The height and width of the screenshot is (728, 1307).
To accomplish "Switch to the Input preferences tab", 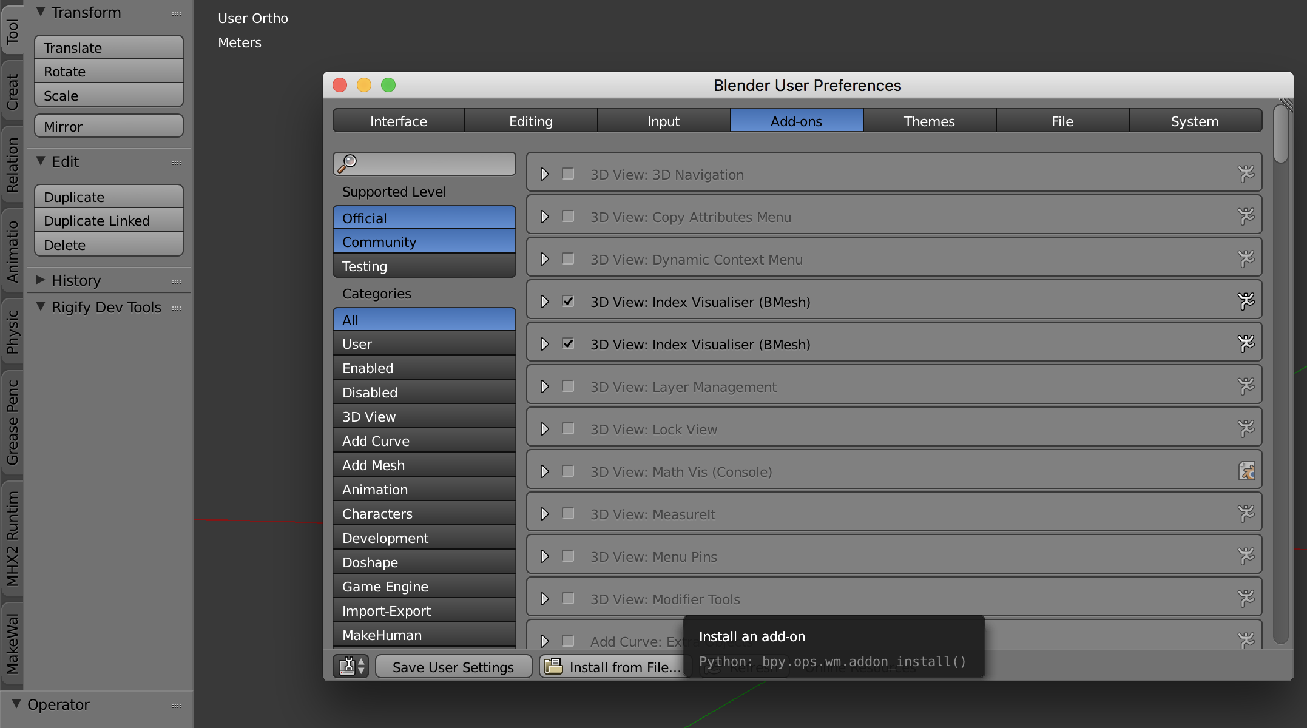I will pos(663,121).
